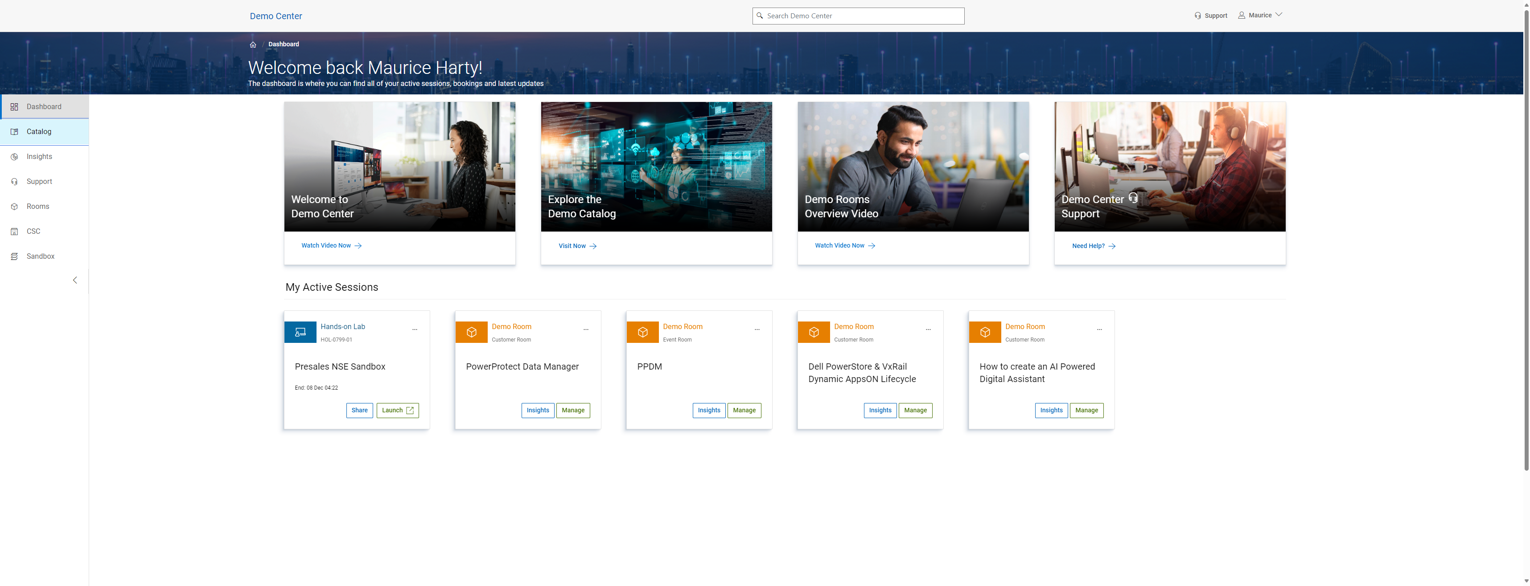Share the Presales NSE Sandbox session
The image size is (1530, 586).
coord(359,411)
